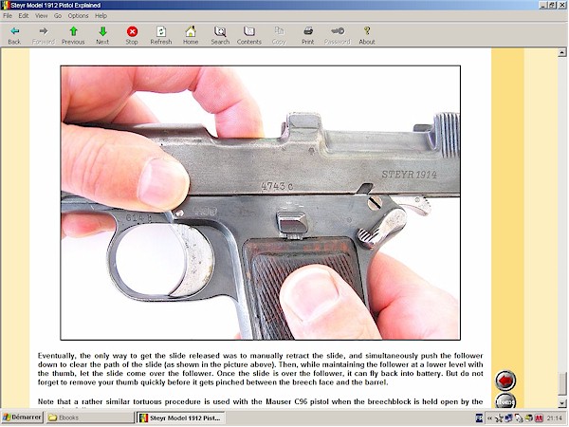Click the grayed-out Password key icon

pos(337,36)
